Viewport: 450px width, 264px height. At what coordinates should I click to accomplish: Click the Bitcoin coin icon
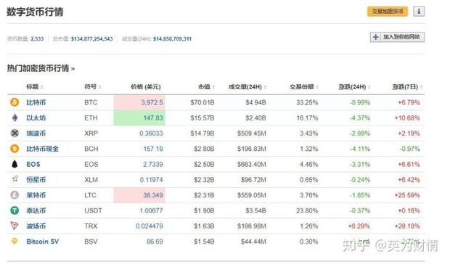click(x=15, y=102)
